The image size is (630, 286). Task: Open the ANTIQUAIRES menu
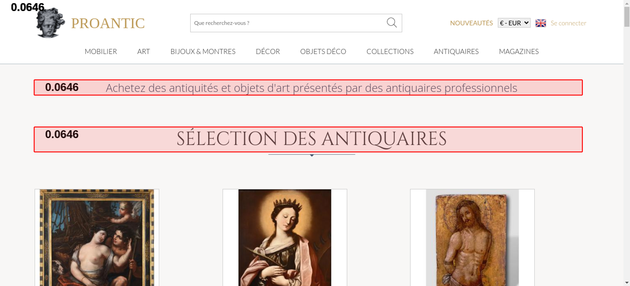[456, 51]
